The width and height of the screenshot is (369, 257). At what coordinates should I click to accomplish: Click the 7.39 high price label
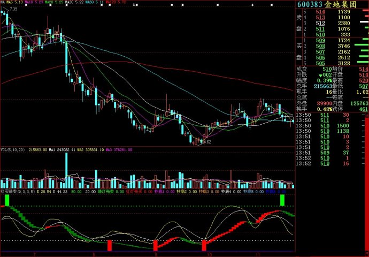[14, 9]
